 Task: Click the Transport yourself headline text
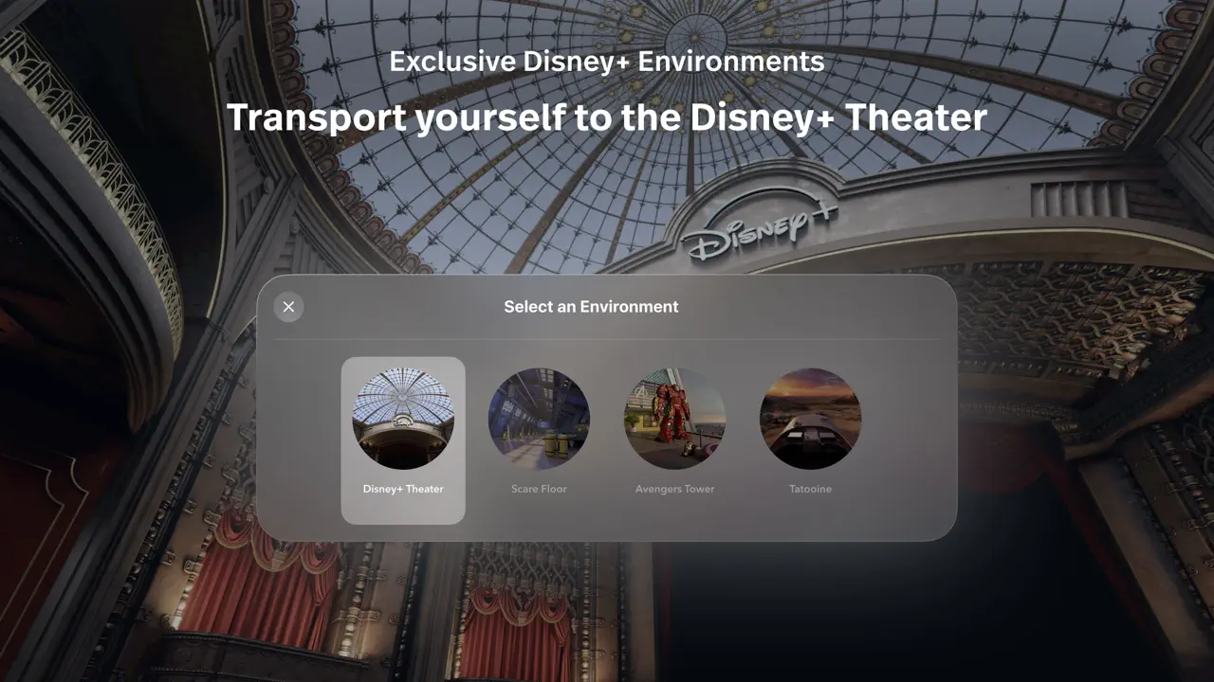607,117
